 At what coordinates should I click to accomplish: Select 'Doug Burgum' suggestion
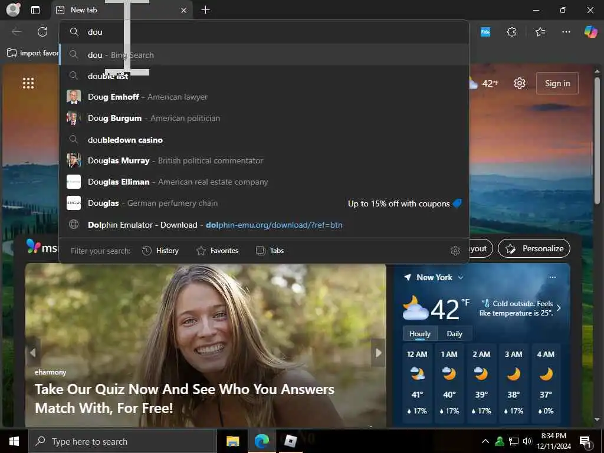click(x=264, y=118)
